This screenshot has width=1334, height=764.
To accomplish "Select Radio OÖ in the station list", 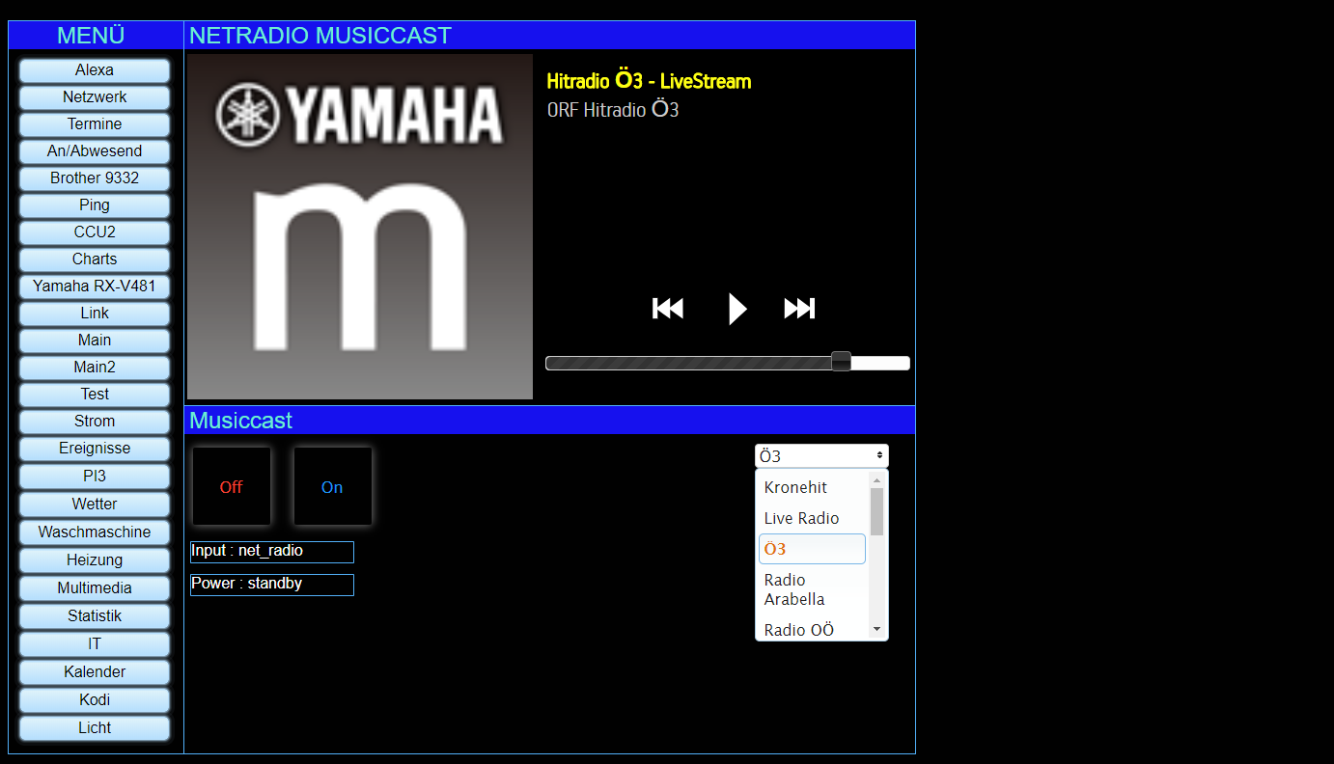I will click(812, 630).
